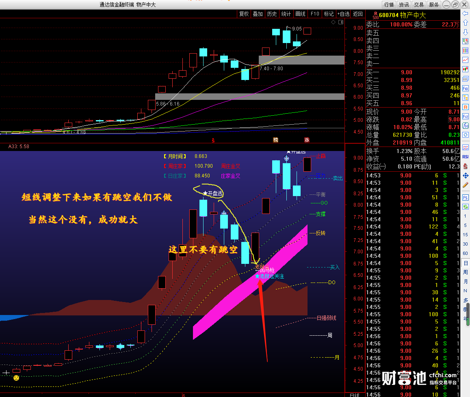
Task: Click the diamond icon above the top chart
Action: (334, 22)
